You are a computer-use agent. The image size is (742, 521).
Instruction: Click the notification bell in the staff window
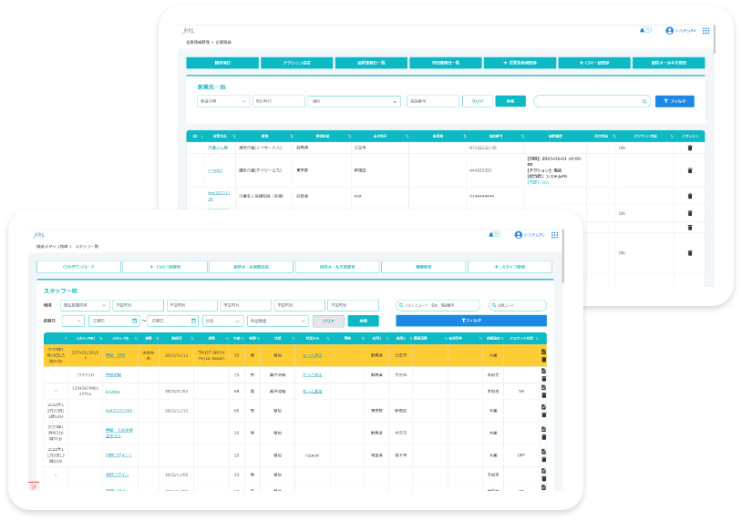[490, 234]
